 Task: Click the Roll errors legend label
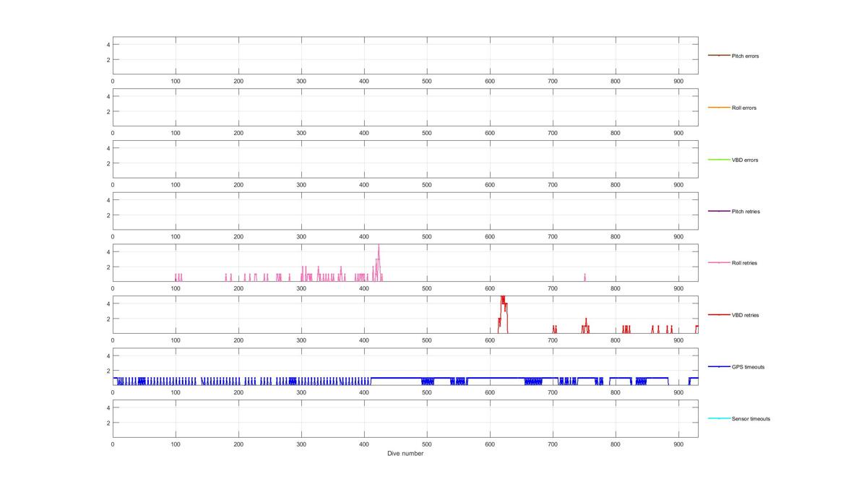click(743, 108)
